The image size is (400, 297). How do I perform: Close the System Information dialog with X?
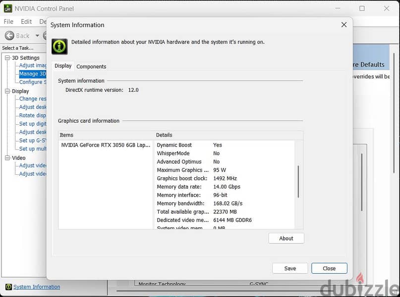[x=344, y=25]
